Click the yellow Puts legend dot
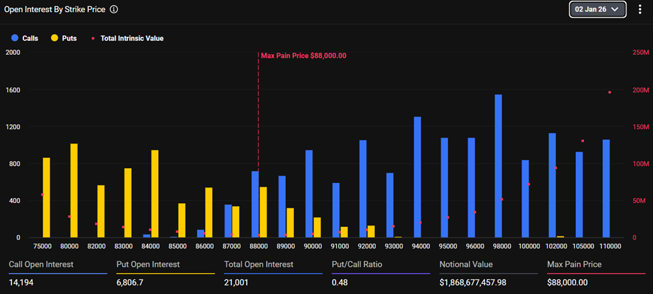Image resolution: width=653 pixels, height=294 pixels. 54,38
